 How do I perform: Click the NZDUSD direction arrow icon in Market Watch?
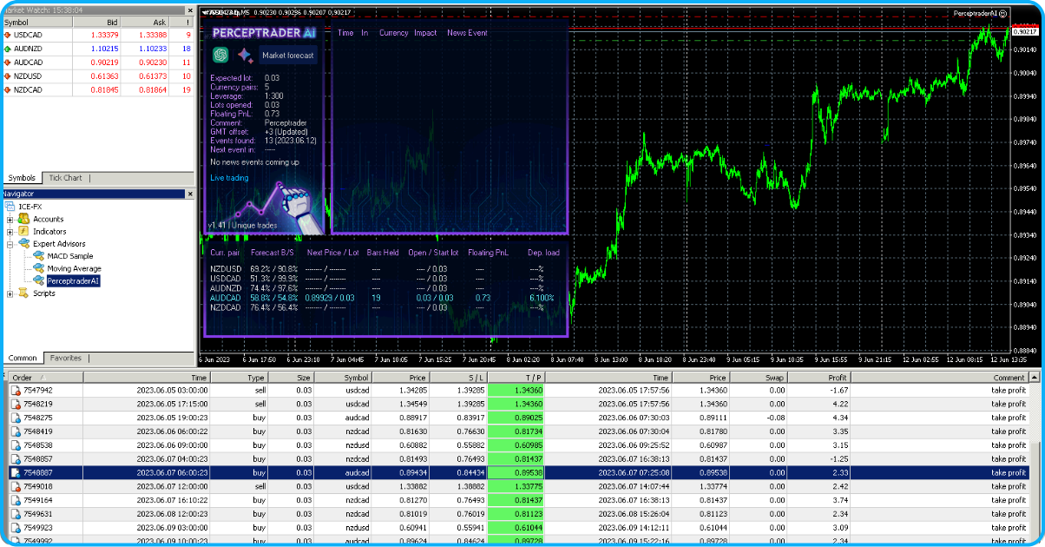coord(8,76)
